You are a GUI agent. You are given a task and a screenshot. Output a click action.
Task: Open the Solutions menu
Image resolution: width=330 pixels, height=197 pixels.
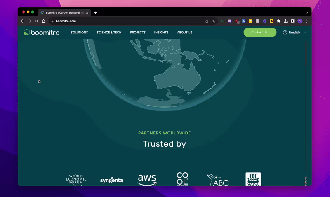coord(79,33)
